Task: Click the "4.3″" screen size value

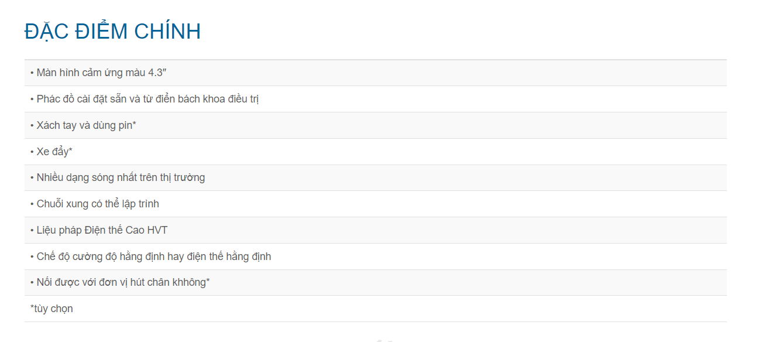Action: [x=158, y=73]
